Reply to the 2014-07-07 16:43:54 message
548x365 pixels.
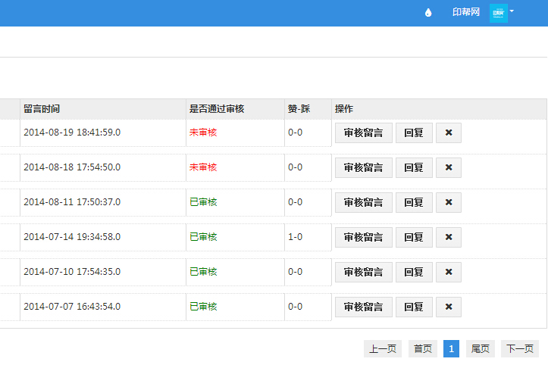click(414, 307)
